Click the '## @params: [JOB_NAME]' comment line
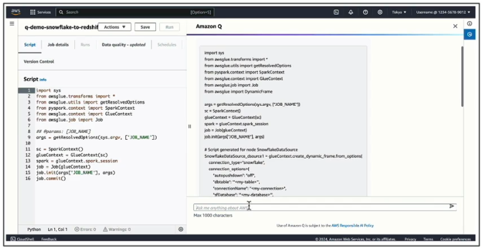 click(x=63, y=131)
